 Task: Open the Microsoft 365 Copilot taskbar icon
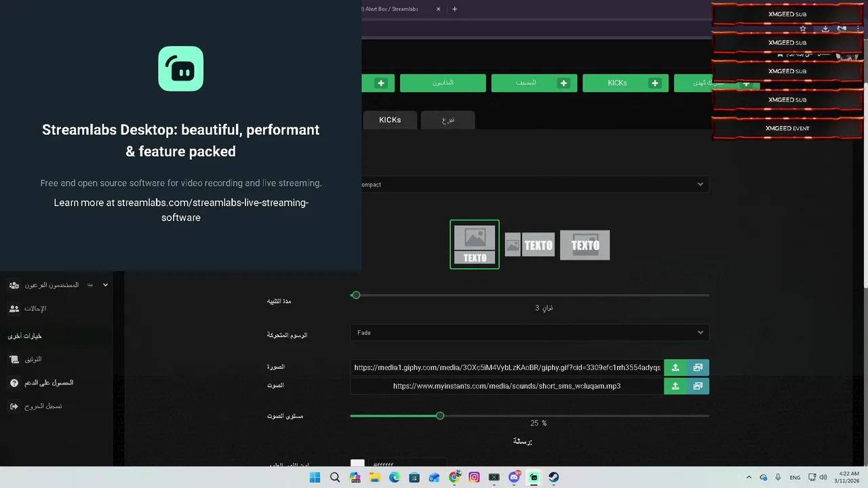pos(355,477)
